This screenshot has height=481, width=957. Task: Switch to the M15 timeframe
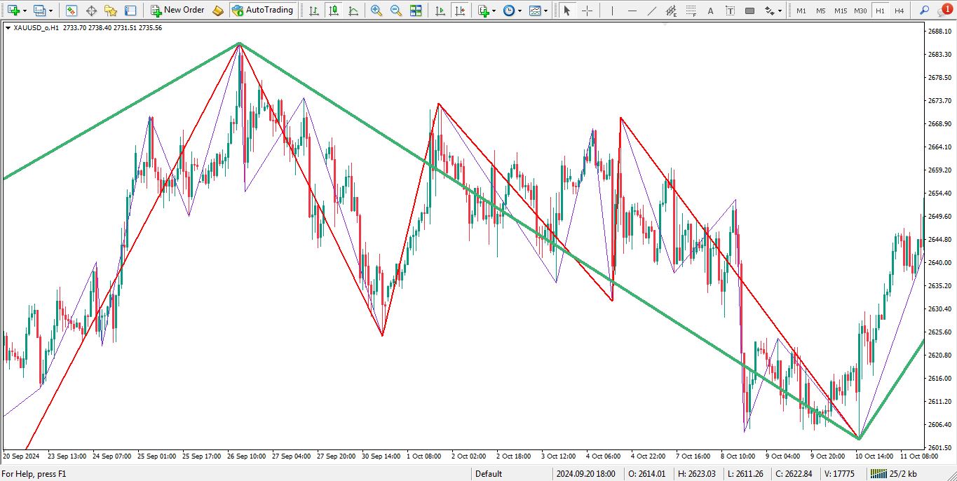840,11
